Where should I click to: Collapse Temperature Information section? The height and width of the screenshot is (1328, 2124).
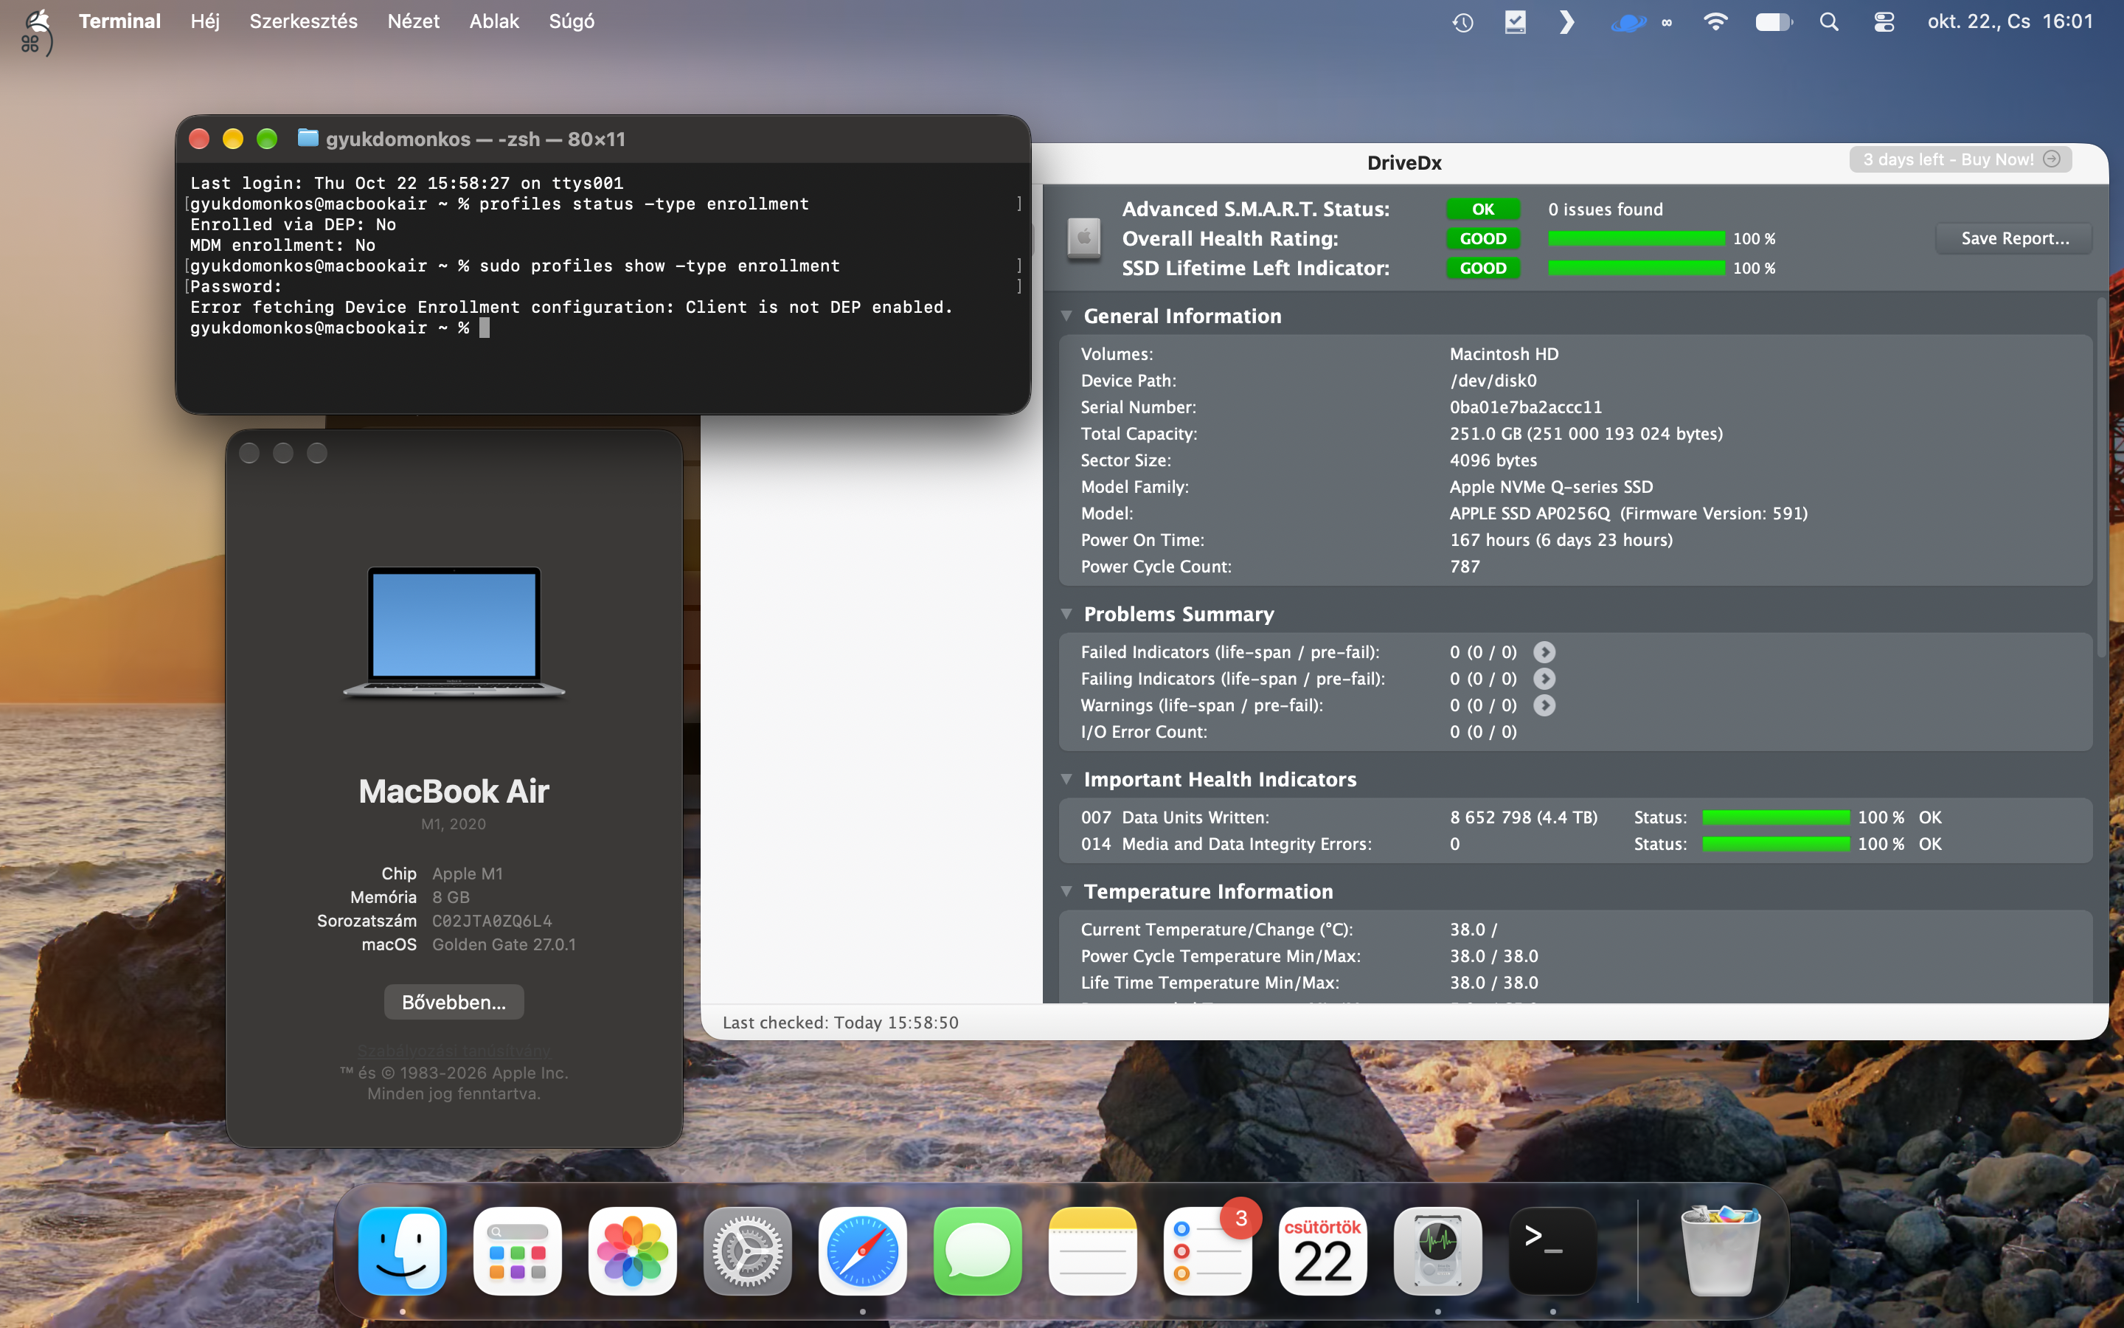[1066, 891]
